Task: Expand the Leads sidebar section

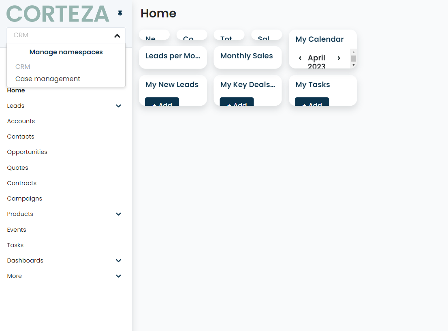Action: 118,106
